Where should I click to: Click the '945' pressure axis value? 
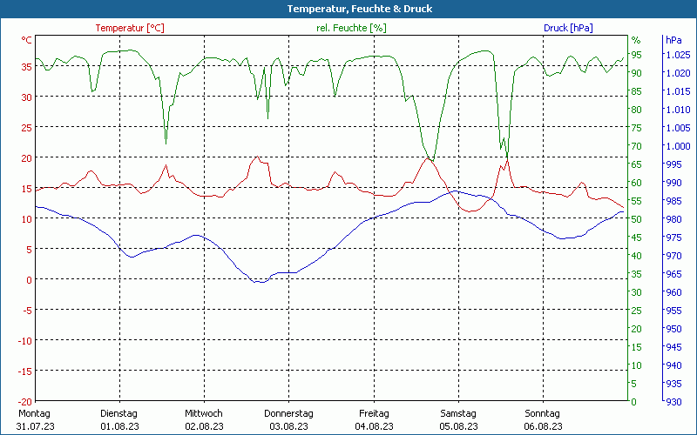point(673,346)
